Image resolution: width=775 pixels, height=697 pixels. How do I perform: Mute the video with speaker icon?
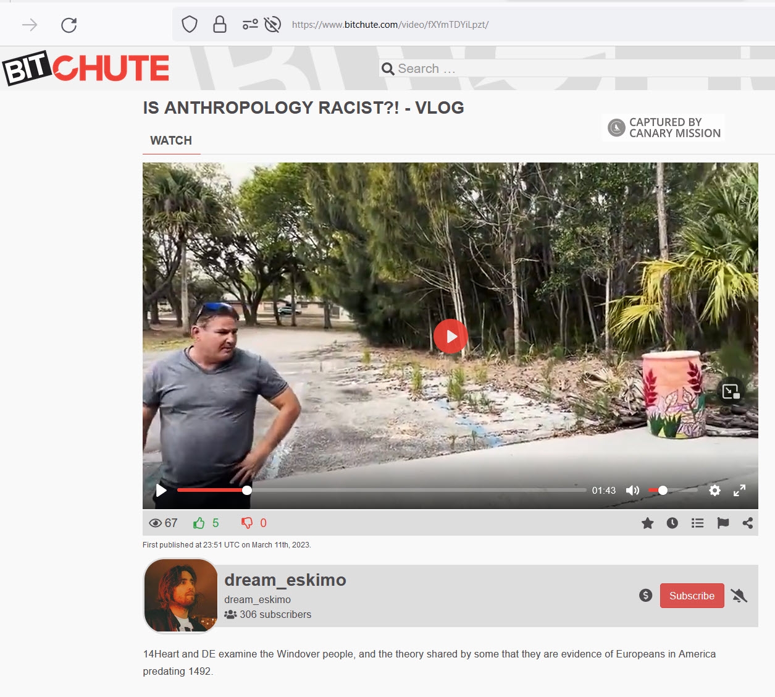click(x=632, y=491)
